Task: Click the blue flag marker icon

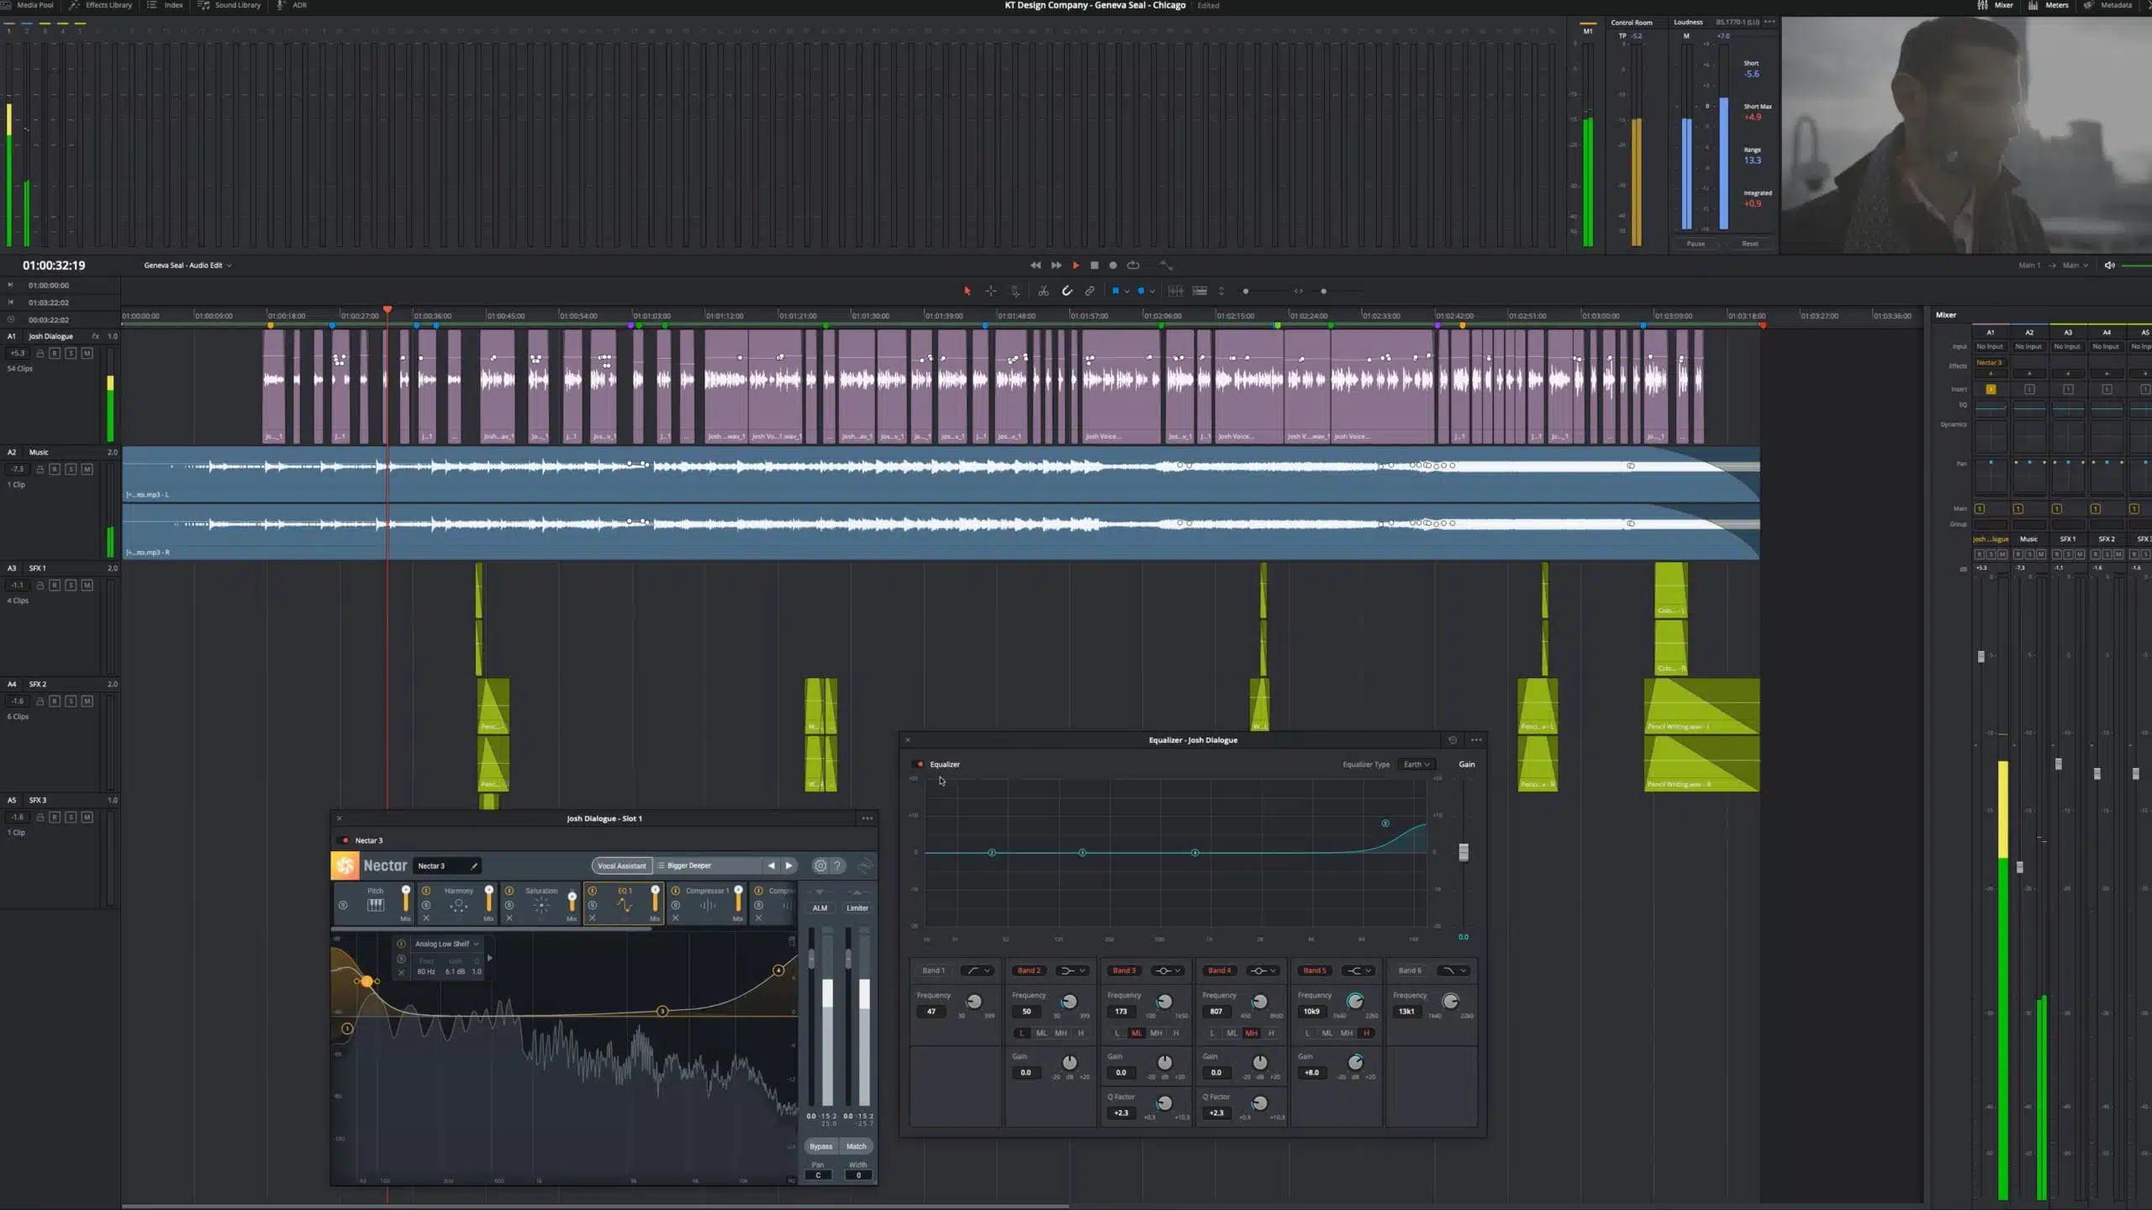Action: click(x=1116, y=291)
